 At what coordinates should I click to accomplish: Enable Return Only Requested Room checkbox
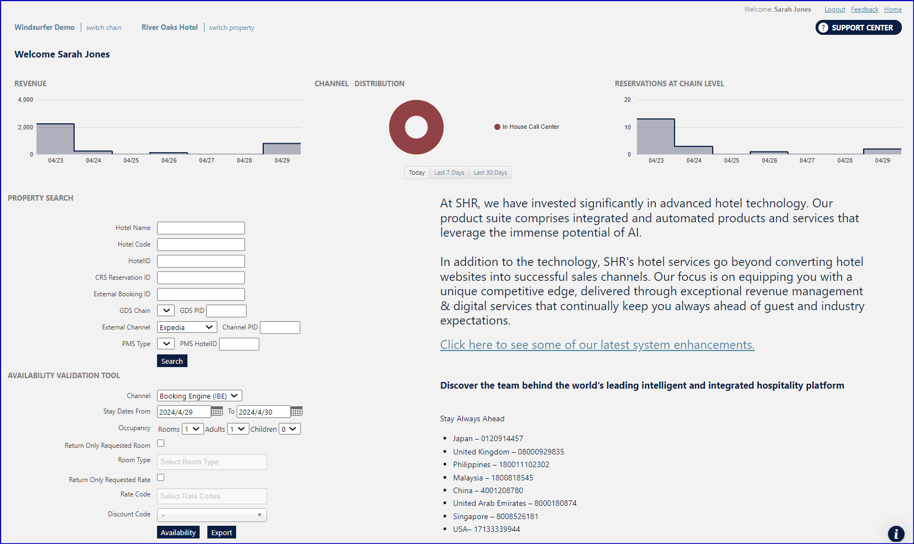click(161, 443)
